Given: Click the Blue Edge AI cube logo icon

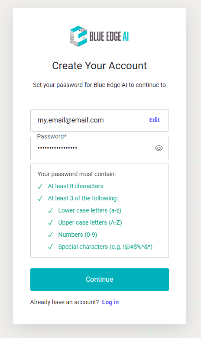Looking at the screenshot, I should [78, 36].
